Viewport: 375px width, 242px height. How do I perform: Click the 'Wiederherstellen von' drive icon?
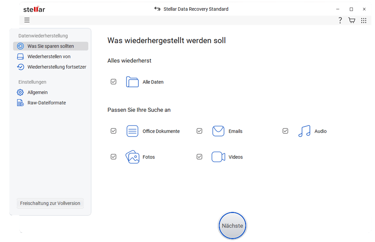tap(20, 56)
